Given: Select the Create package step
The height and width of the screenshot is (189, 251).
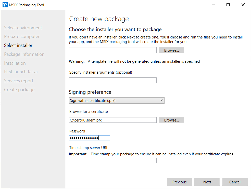Looking at the screenshot, I should pyautogui.click(x=19, y=90).
